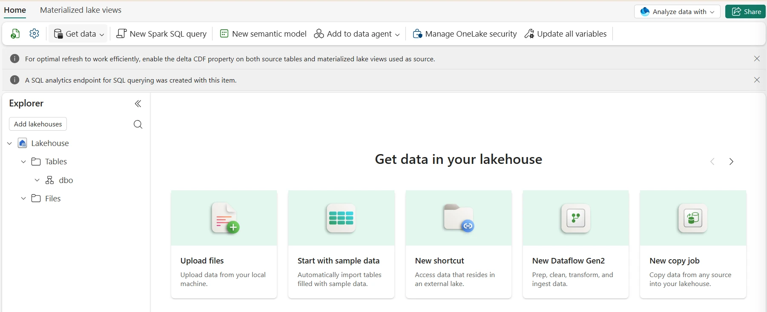Click 'Get data in your lakehouse' heading
Viewport: 767px width, 312px height.
click(x=459, y=159)
